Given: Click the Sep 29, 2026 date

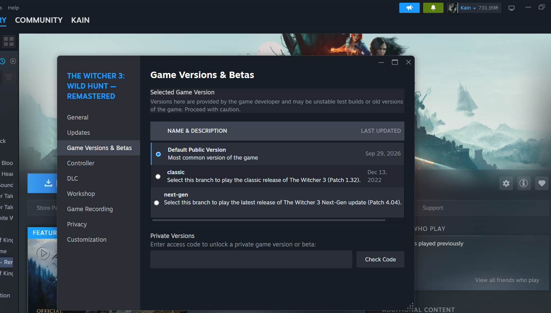Looking at the screenshot, I should click(x=383, y=153).
